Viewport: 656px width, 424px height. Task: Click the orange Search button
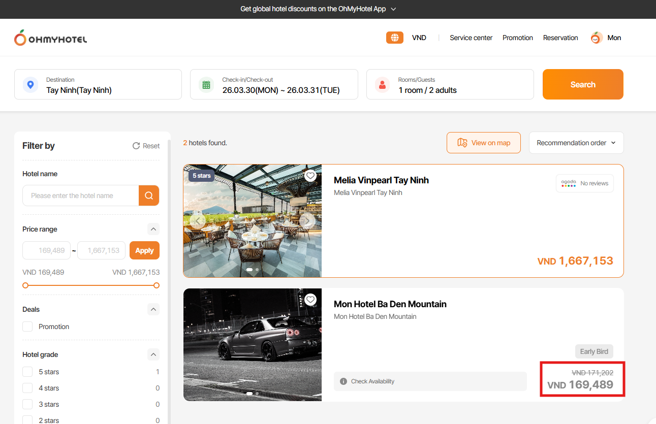tap(582, 84)
